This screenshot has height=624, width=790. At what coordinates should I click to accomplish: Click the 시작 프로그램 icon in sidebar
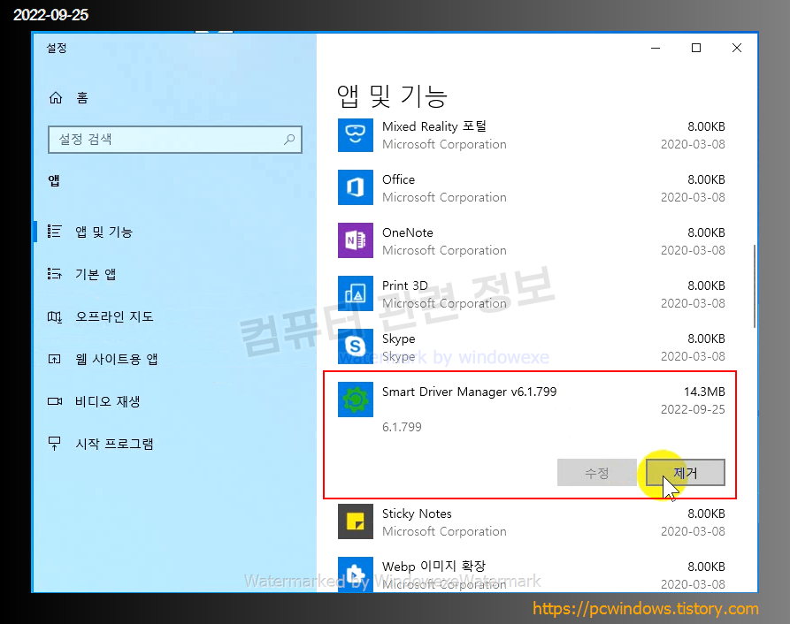[x=55, y=444]
